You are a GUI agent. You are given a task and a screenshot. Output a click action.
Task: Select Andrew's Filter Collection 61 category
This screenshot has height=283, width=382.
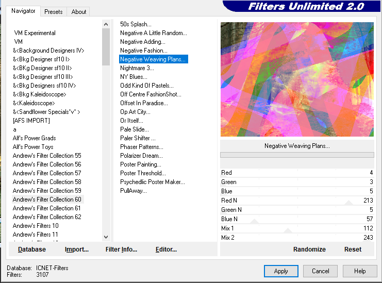47,208
